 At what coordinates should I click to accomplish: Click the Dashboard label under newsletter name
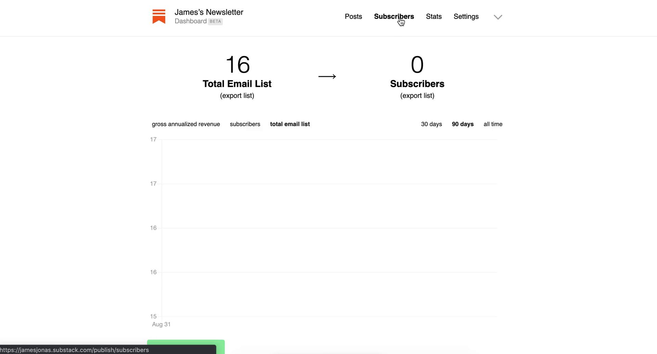191,21
